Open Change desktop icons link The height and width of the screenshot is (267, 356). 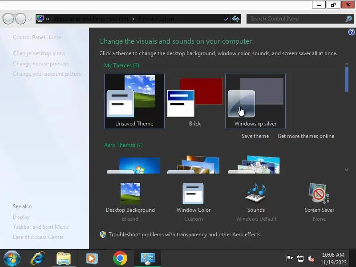(39, 53)
